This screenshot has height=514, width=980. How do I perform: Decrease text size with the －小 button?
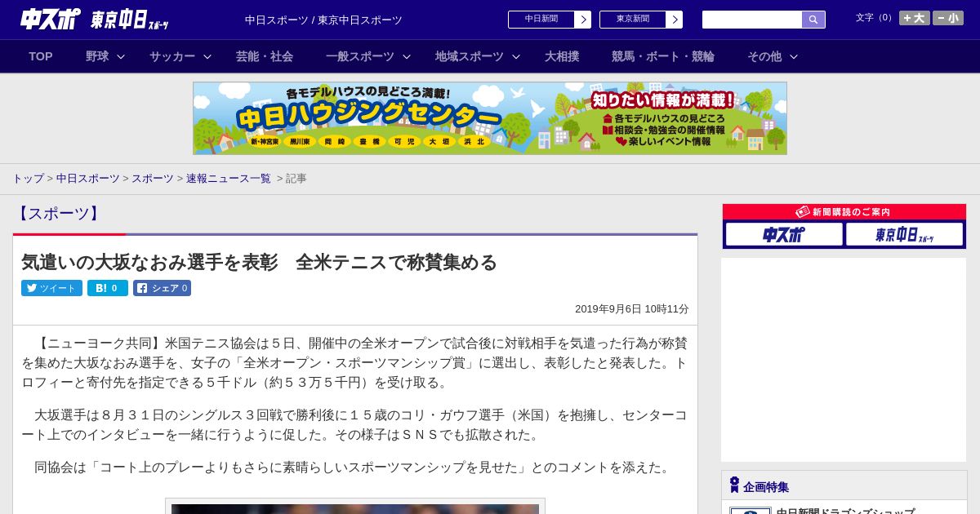click(x=948, y=18)
